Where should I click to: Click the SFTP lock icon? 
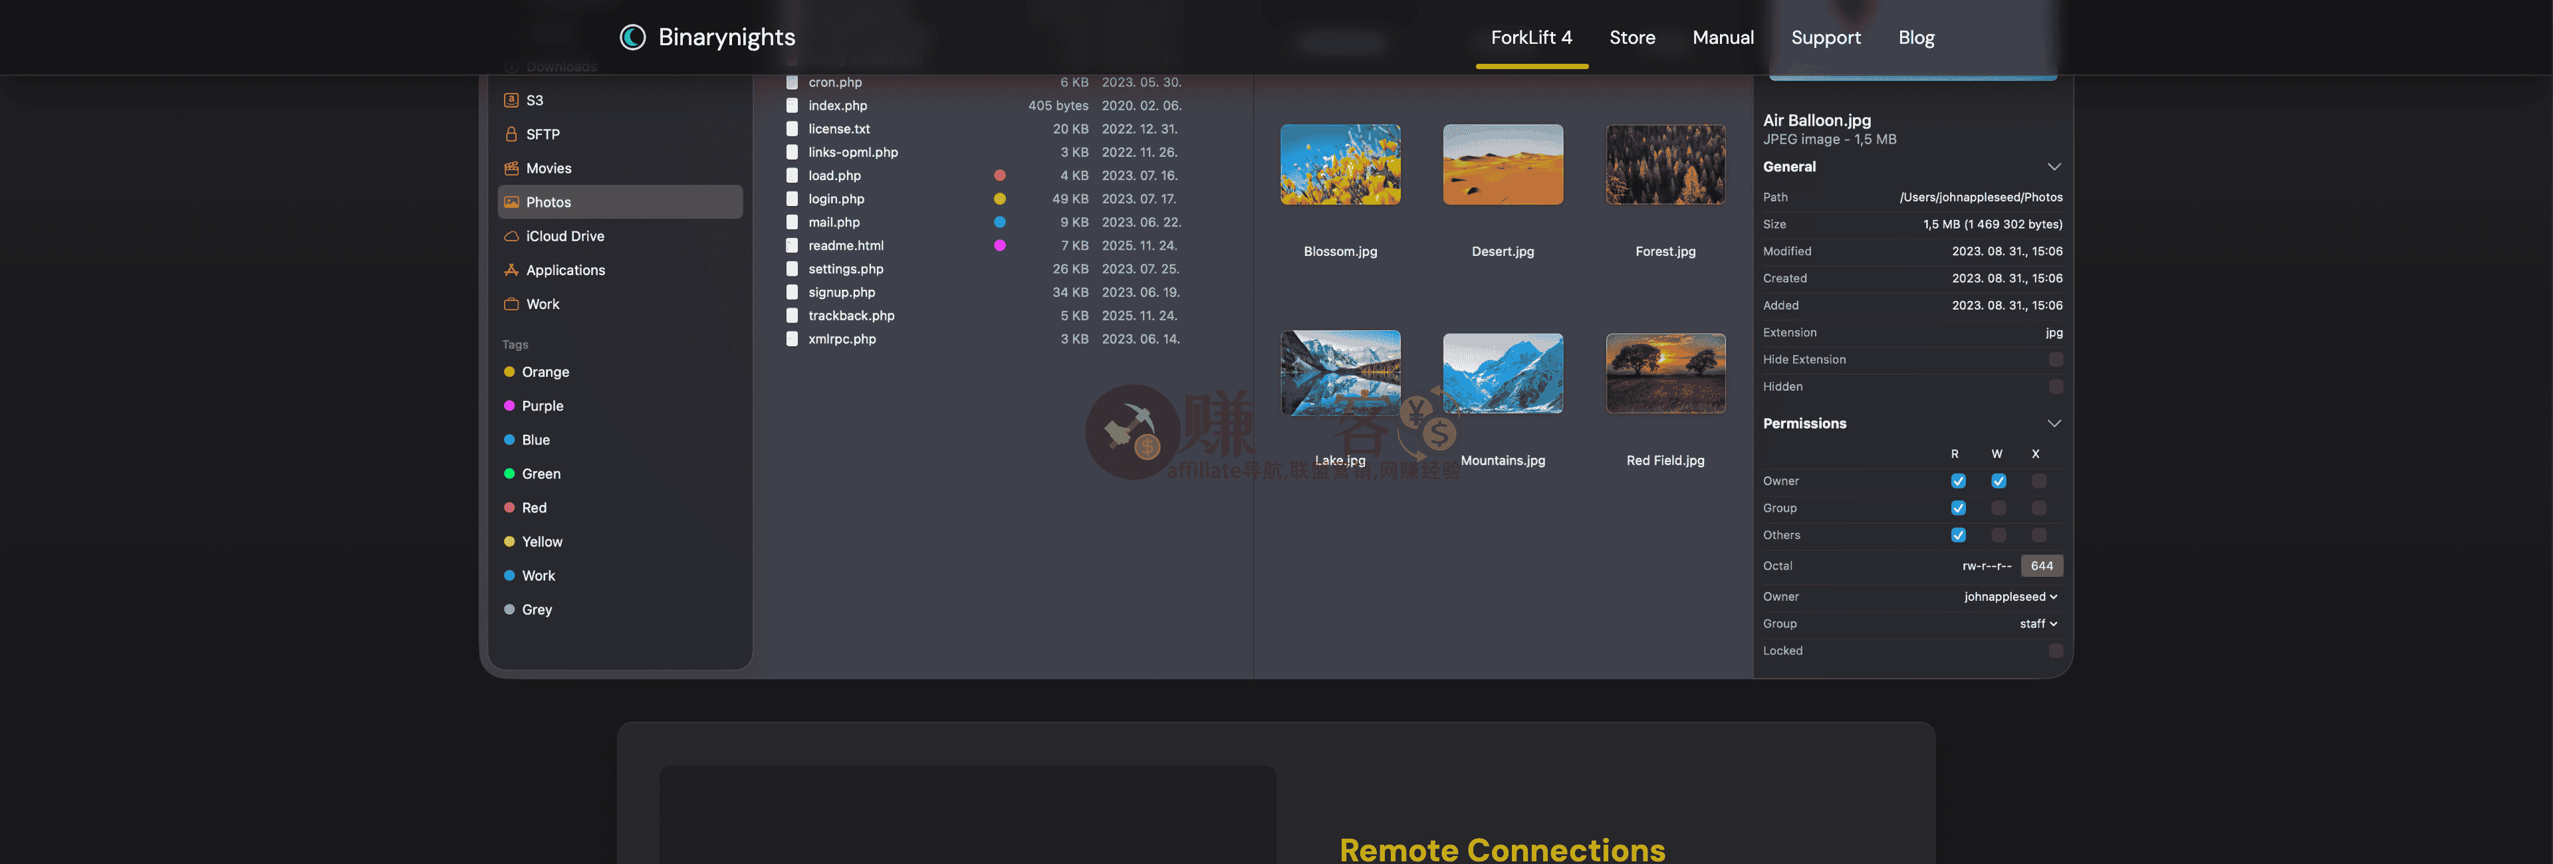pos(511,134)
